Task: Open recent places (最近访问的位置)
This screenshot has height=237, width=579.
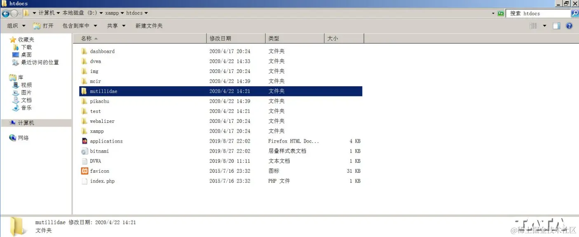Action: coord(40,62)
